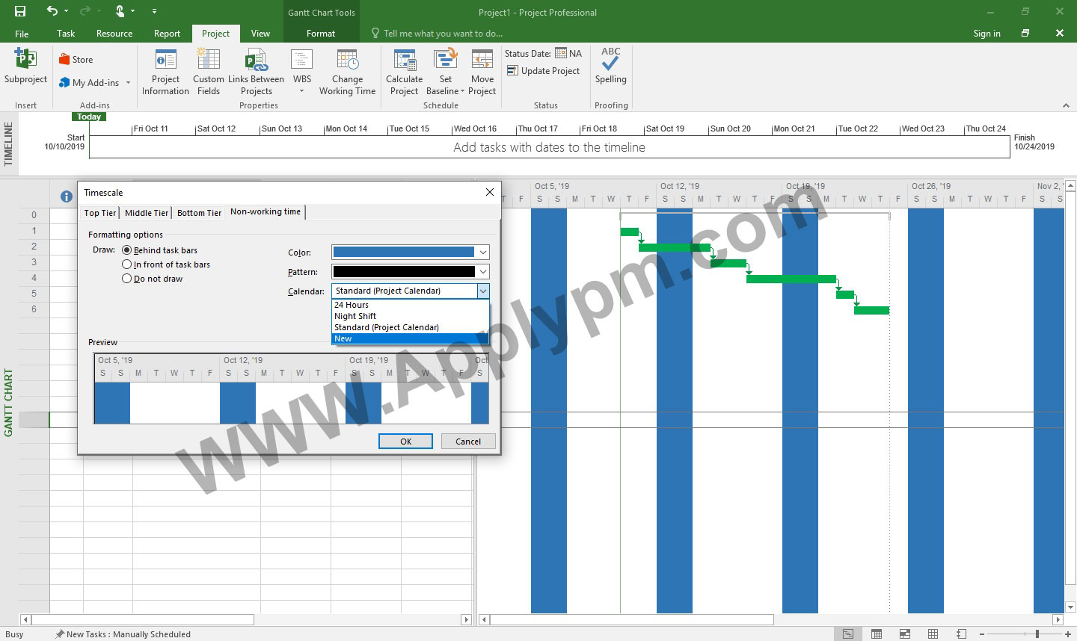This screenshot has height=641, width=1077.
Task: Open the View ribbon tab
Action: pyautogui.click(x=260, y=34)
